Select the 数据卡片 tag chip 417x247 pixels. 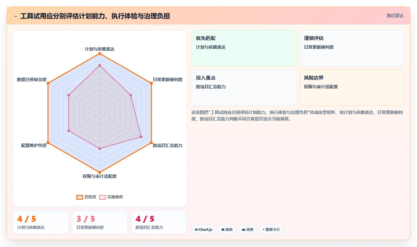pos(271,229)
